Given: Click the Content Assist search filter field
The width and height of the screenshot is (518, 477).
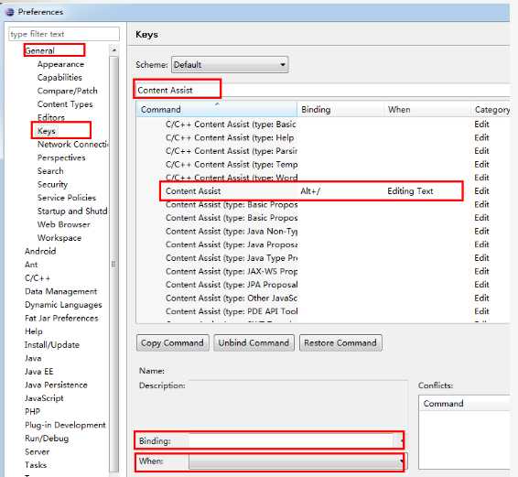Looking at the screenshot, I should (322, 91).
